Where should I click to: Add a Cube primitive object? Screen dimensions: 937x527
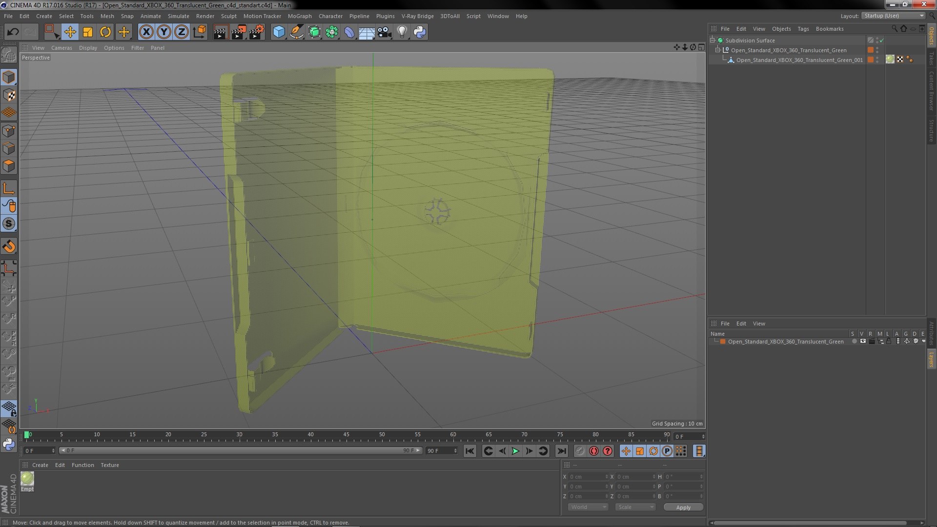(x=279, y=32)
